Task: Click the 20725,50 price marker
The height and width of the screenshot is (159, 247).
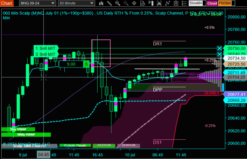Action: 236,64
